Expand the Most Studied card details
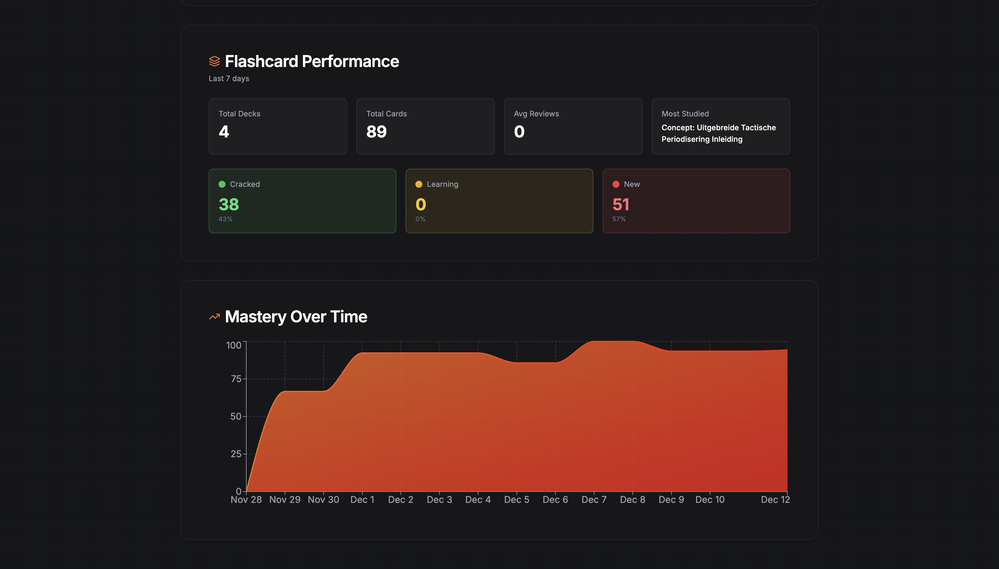The width and height of the screenshot is (999, 569). click(721, 126)
